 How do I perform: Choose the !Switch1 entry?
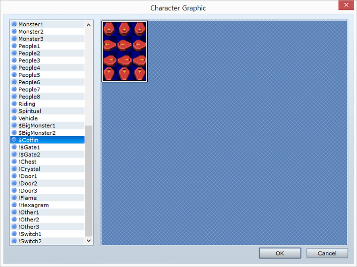[48, 234]
